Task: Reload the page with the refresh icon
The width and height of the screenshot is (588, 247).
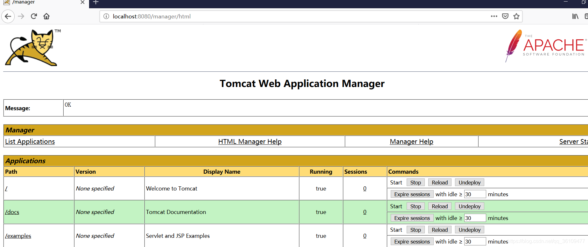Action: point(34,16)
